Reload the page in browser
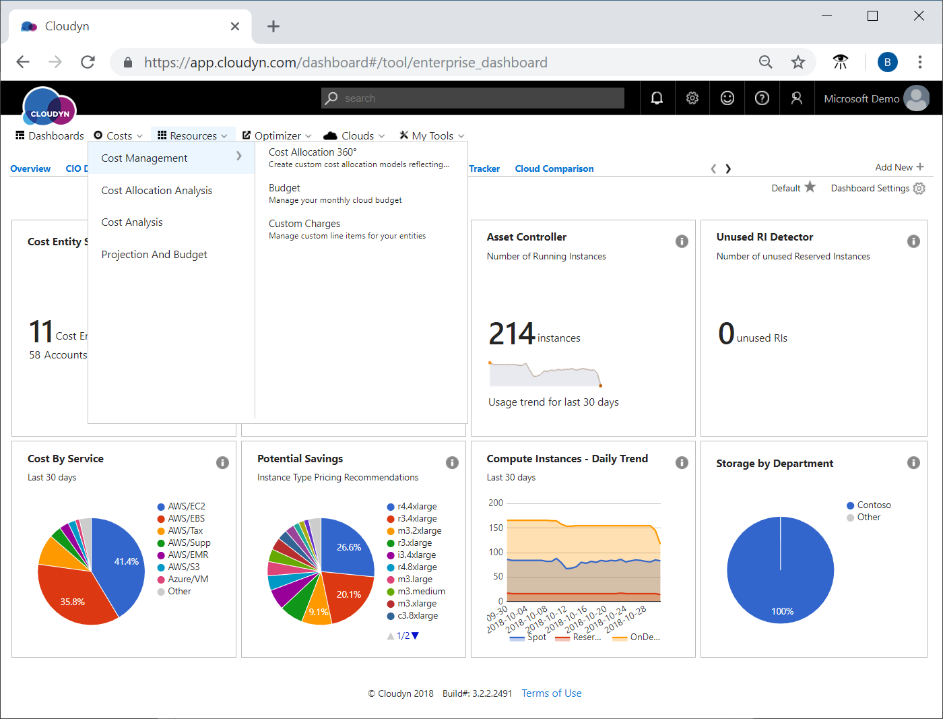The image size is (943, 719). tap(88, 62)
